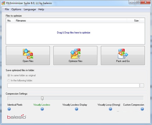The width and height of the screenshot is (152, 125).
Task: Click the Pack and Go button
Action: click(123, 55)
